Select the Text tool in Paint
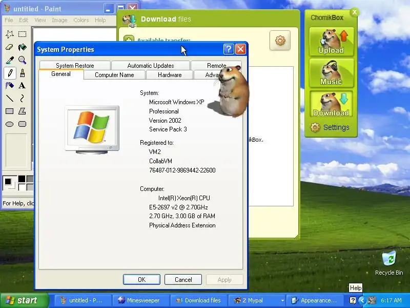This screenshot has width=410, height=308. click(x=23, y=86)
